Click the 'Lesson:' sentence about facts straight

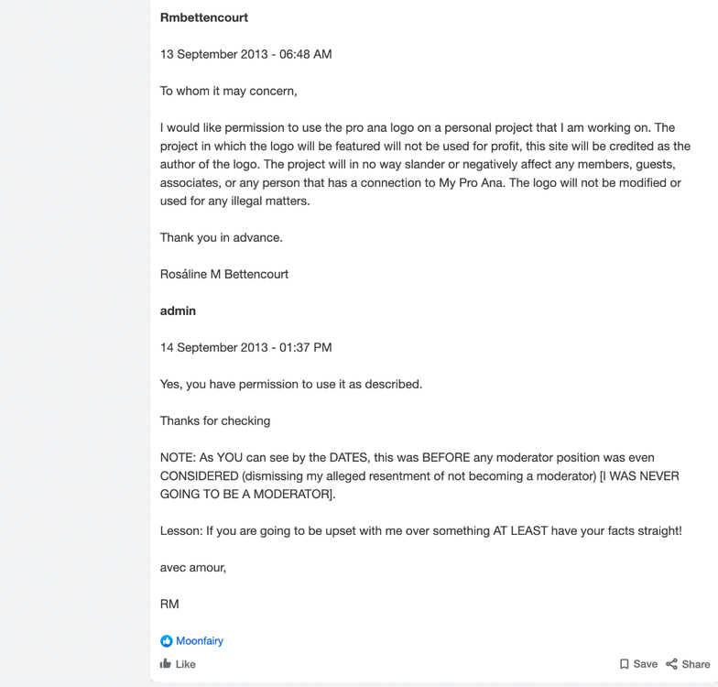[x=421, y=531]
